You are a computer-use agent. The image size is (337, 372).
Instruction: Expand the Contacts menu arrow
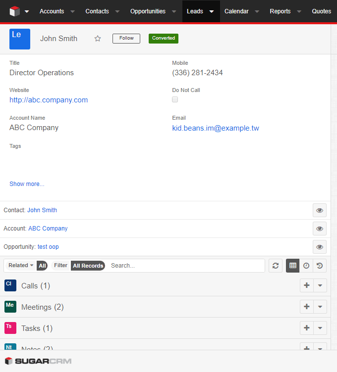[117, 11]
